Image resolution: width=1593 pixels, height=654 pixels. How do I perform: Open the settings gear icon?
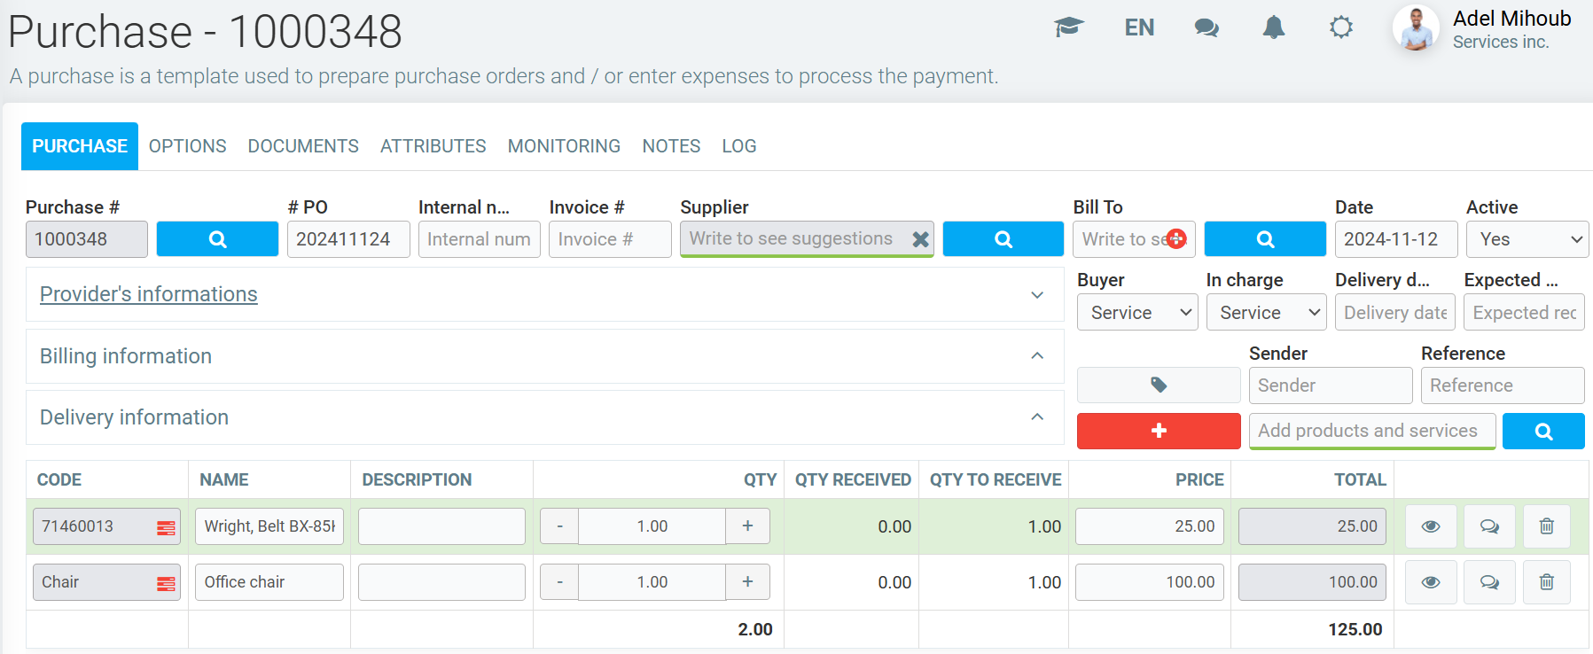pos(1340,27)
